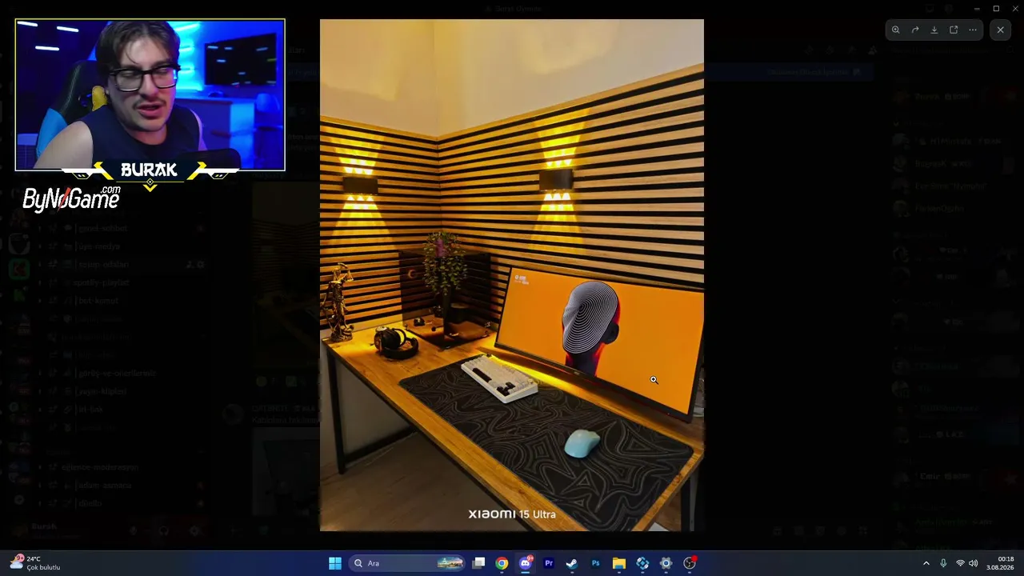
Task: Open image in browser via external-link icon
Action: click(x=954, y=30)
